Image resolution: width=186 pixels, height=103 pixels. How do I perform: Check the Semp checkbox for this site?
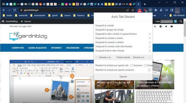click(145, 65)
